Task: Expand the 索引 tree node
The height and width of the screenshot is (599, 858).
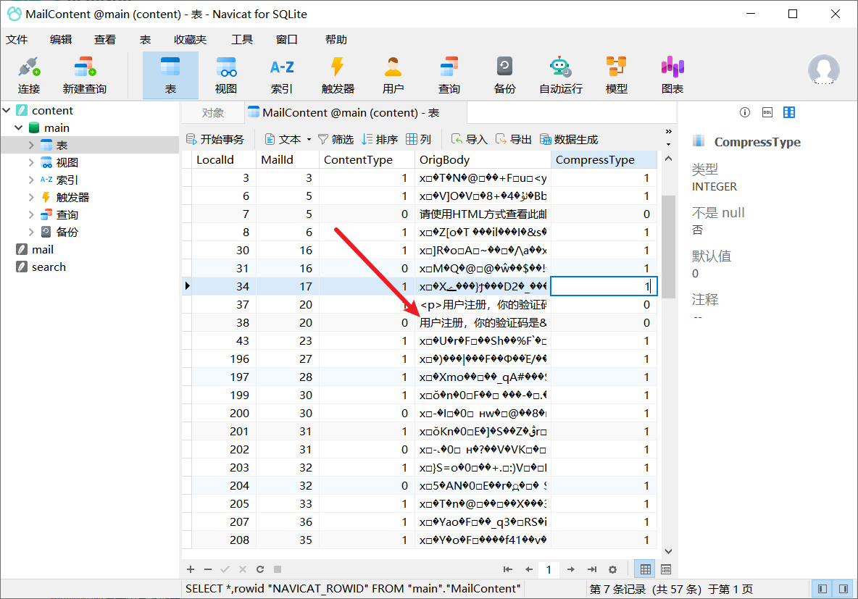Action: click(x=31, y=180)
